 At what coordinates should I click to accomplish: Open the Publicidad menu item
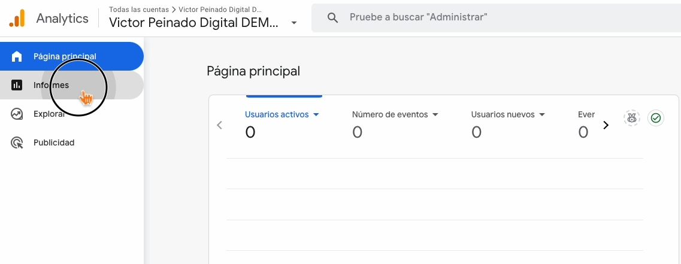(54, 142)
